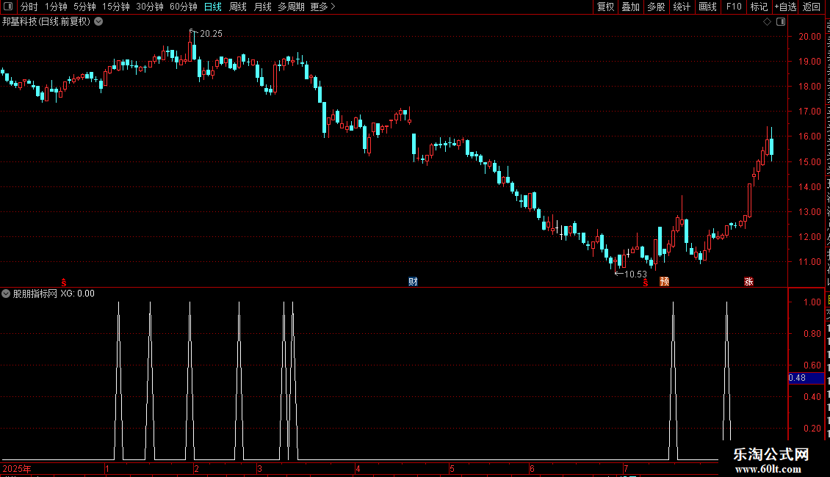The height and width of the screenshot is (477, 830).
Task: Toggle the split-window icon beside the diamond
Action: 781,22
